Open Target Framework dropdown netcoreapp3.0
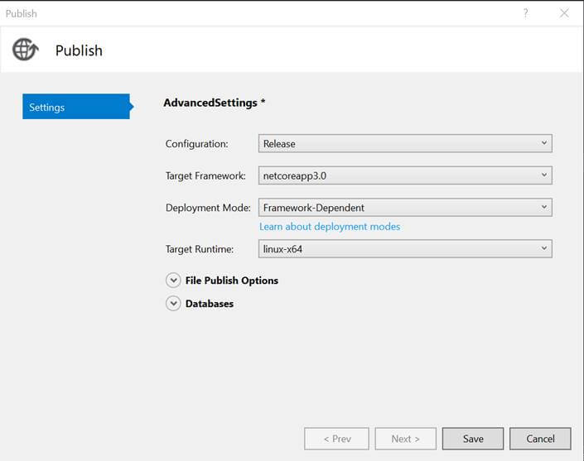The width and height of the screenshot is (584, 461). coord(405,175)
